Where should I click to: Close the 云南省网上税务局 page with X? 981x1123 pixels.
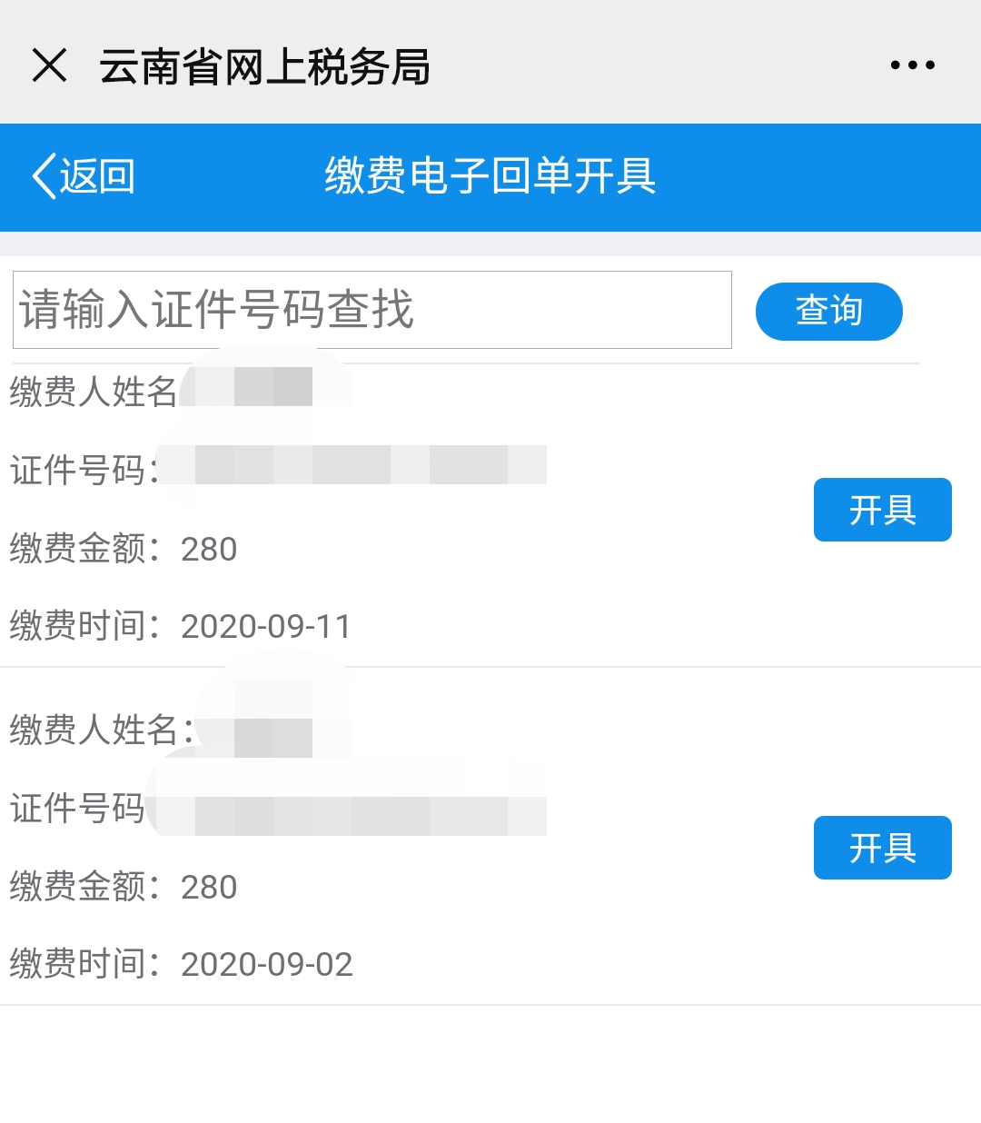point(49,65)
